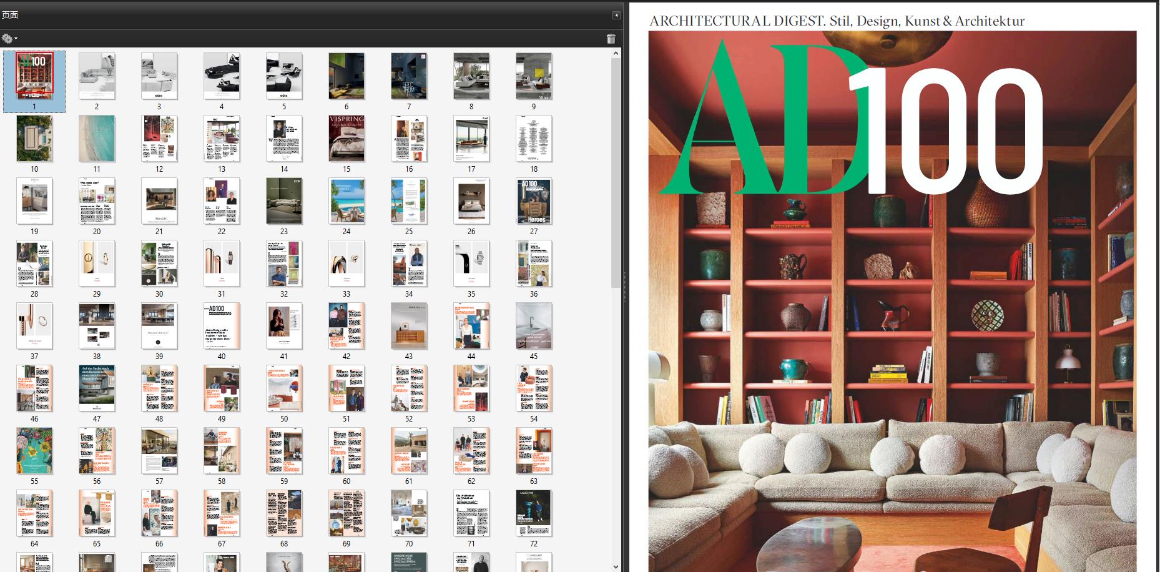Click the ocean photo thumbnail page 11

click(97, 138)
